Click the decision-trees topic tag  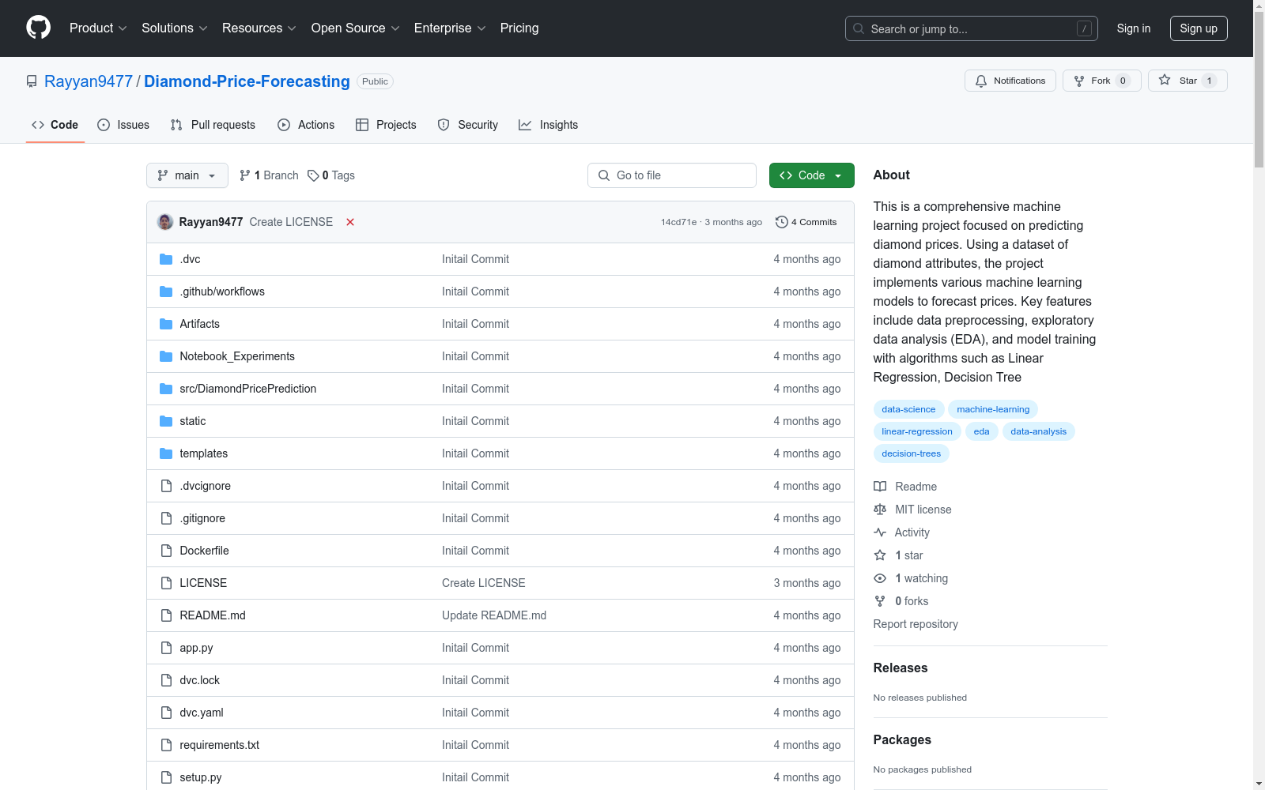point(911,453)
